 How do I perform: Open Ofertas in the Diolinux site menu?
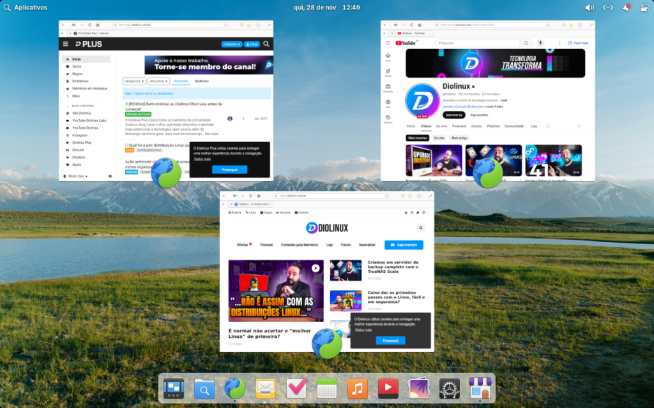243,245
